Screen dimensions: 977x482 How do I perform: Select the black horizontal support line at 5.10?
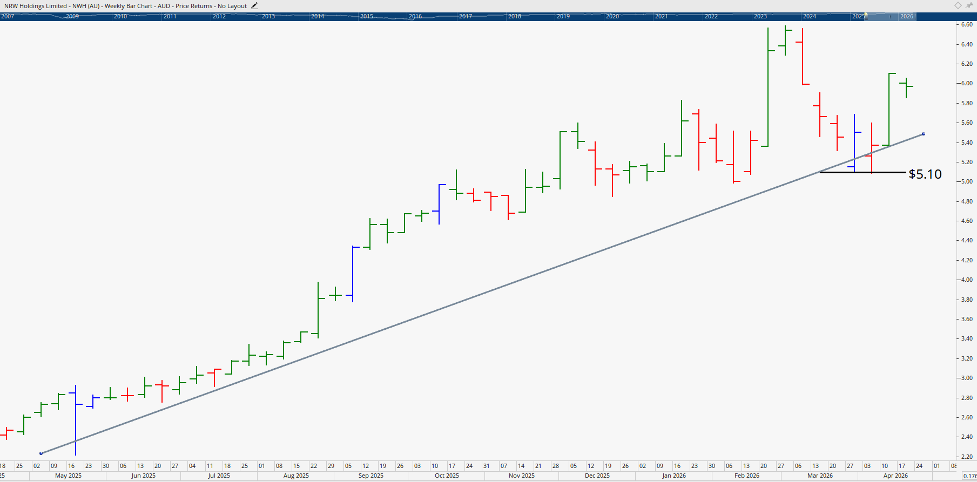(863, 172)
